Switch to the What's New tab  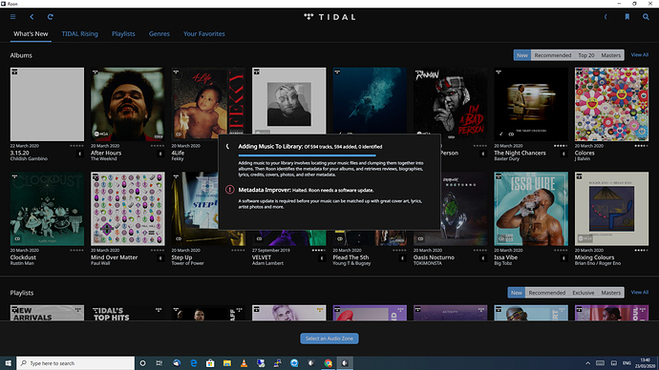pyautogui.click(x=31, y=34)
